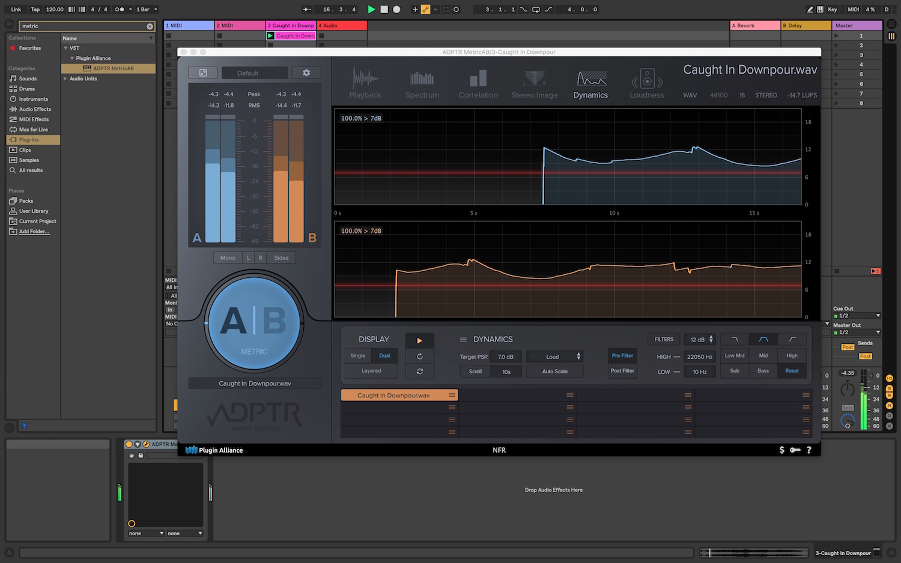
Task: Select the Plug-ins browser category
Action: click(x=28, y=140)
